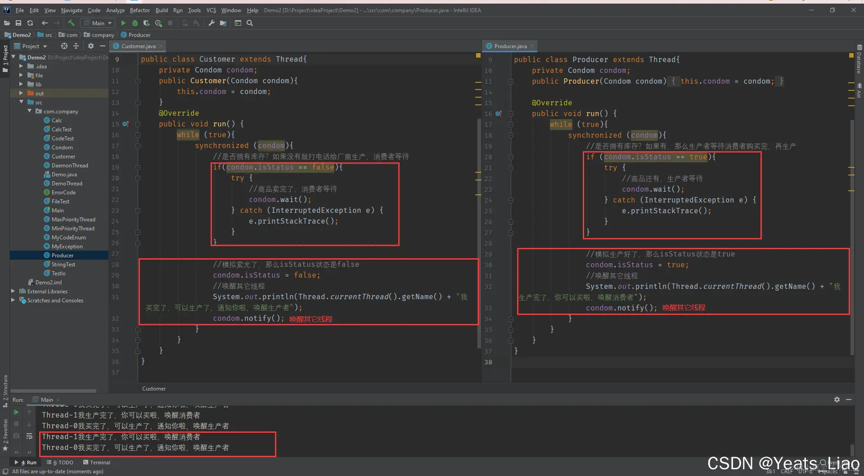
Task: Start debugging with the green bug icon
Action: click(135, 23)
